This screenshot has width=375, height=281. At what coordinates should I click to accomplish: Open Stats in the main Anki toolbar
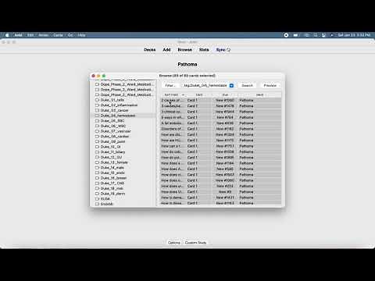point(204,50)
